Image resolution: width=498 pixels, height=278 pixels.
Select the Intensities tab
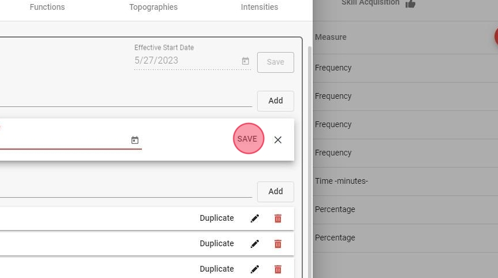coord(259,8)
